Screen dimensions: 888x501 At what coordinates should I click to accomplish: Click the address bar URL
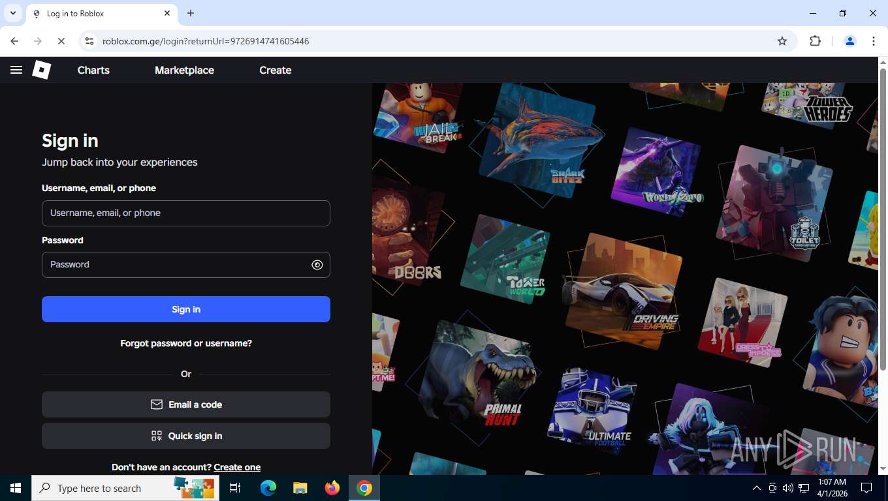tap(206, 41)
